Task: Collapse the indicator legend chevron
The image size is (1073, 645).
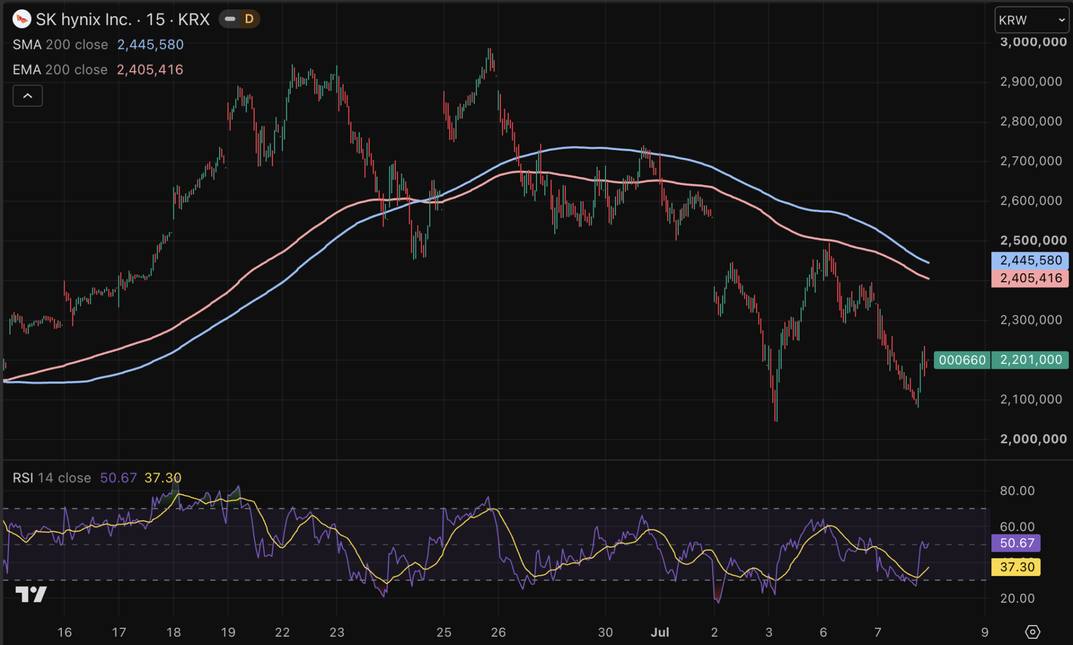Action: tap(28, 96)
